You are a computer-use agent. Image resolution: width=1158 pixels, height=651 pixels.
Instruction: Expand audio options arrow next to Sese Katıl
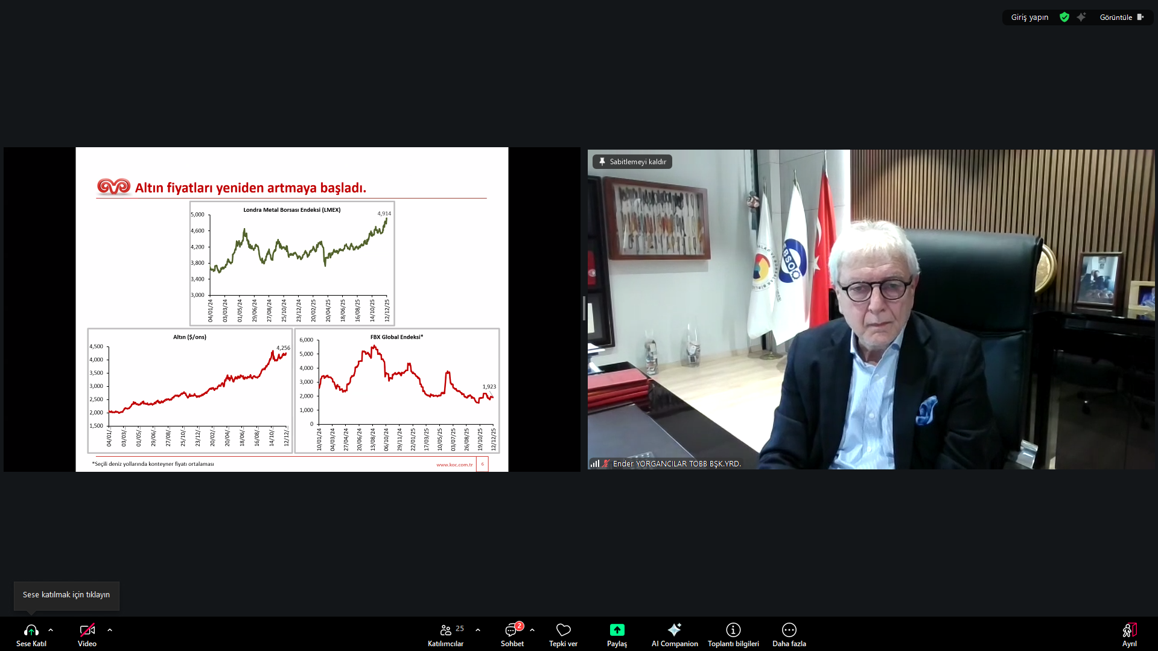pos(51,630)
